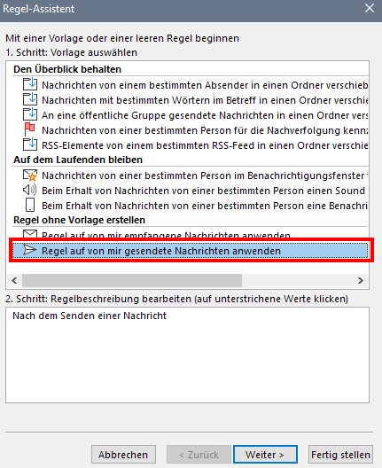Click the red flag follow-up icon
Screen dimensions: 382x468
tap(29, 129)
